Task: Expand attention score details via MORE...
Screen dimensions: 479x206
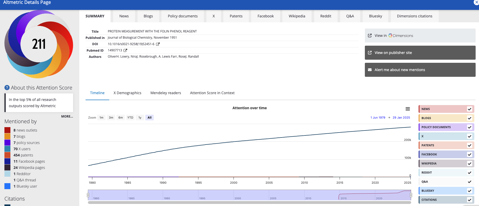Action: 67,116
